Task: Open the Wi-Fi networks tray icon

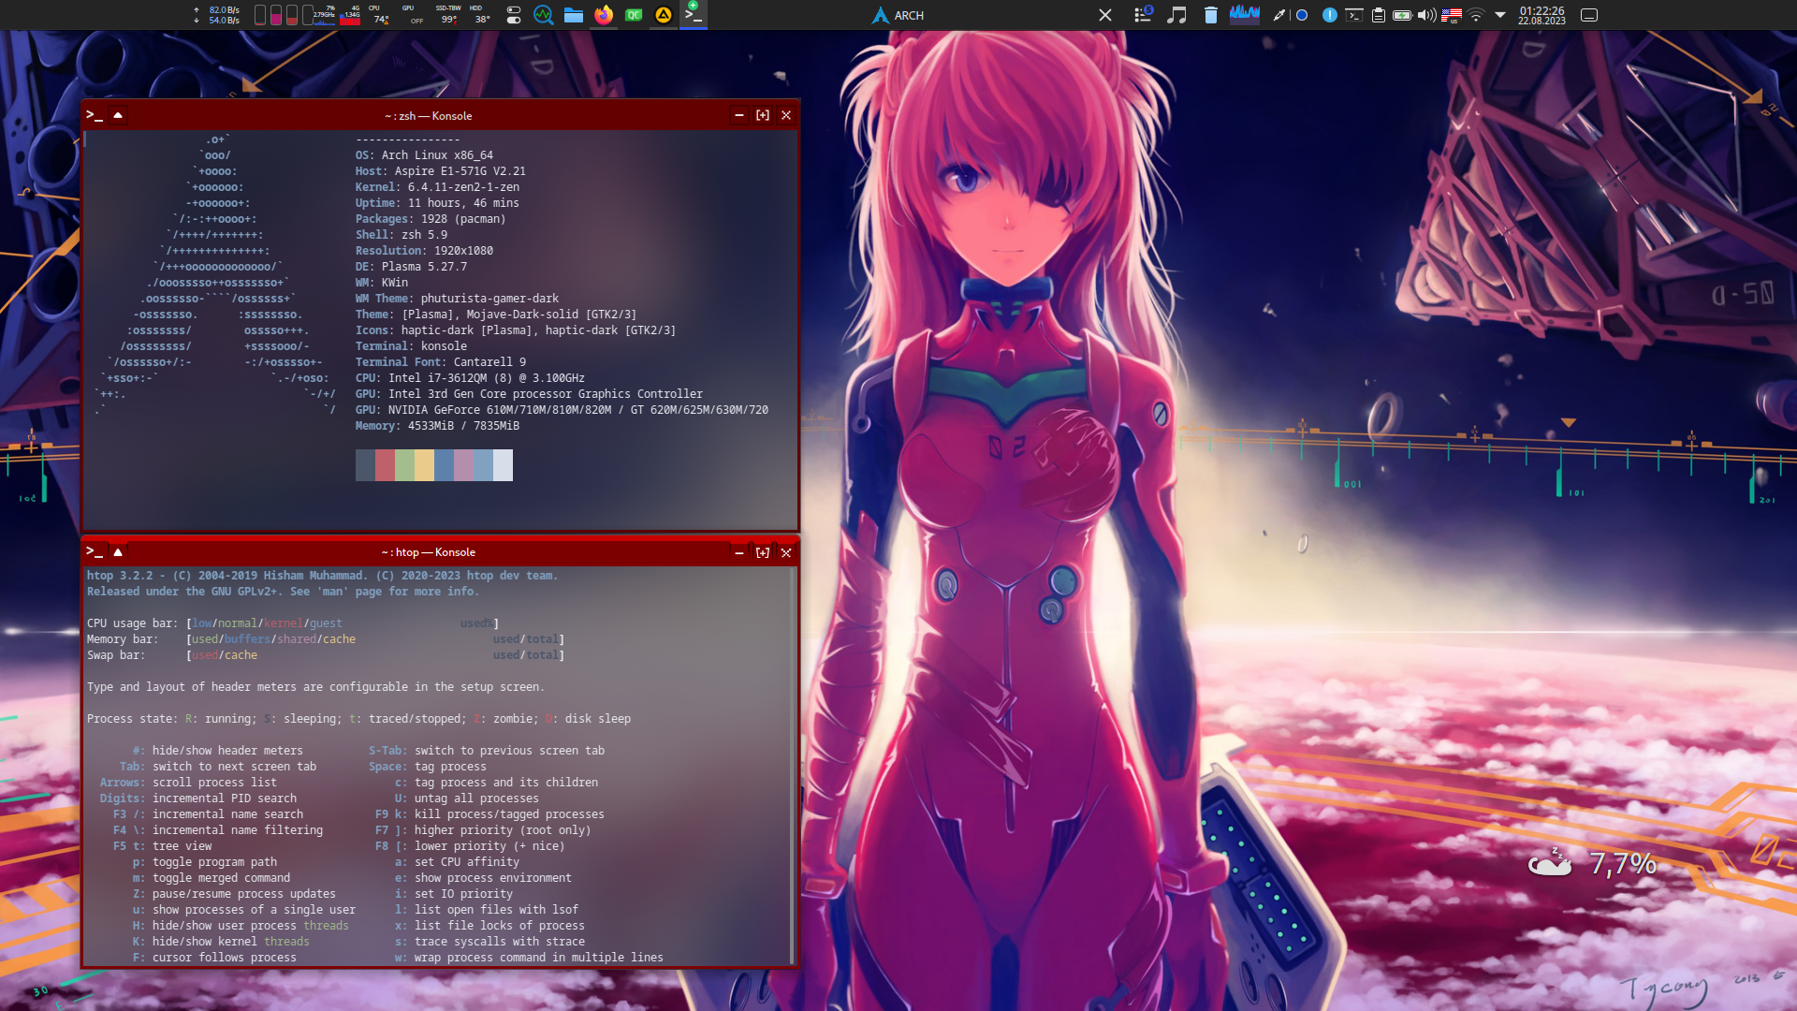Action: tap(1476, 15)
